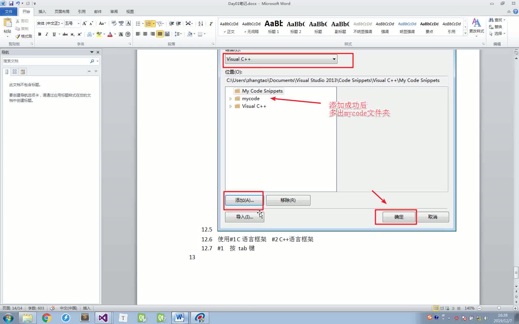Apply superscript formatting

click(x=79, y=34)
